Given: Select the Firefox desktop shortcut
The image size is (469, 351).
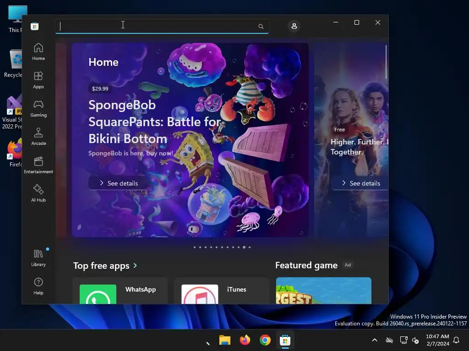Looking at the screenshot, I should tap(14, 153).
